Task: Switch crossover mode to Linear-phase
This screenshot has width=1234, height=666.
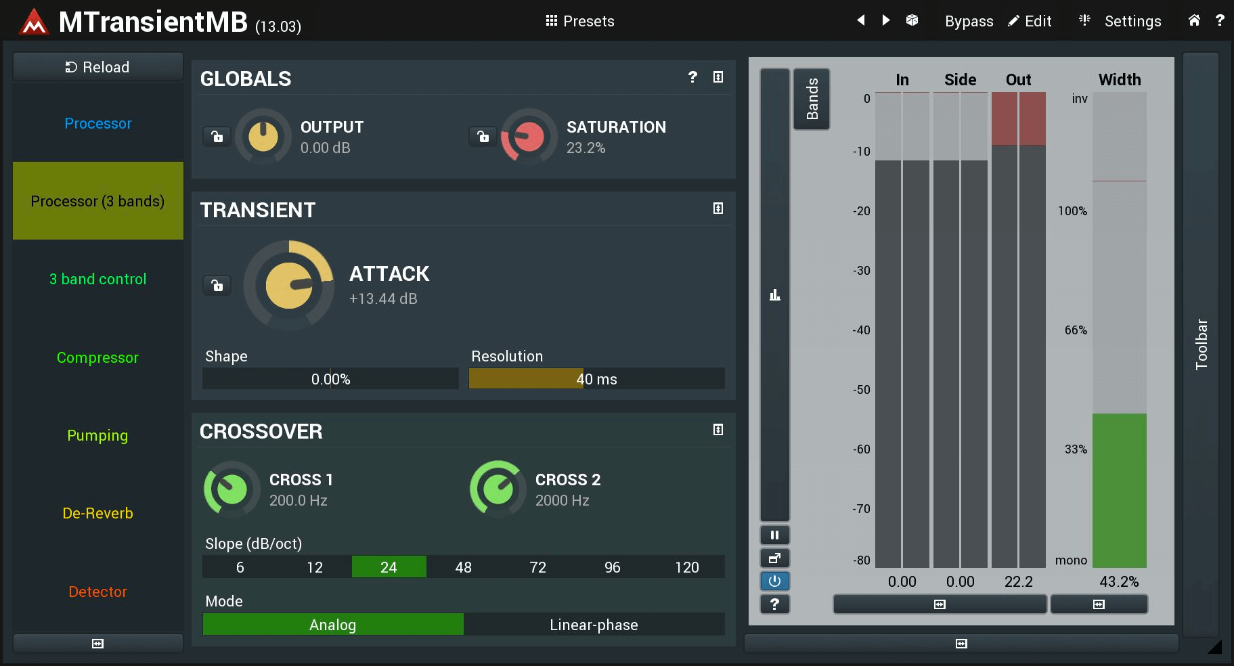Action: [x=594, y=624]
